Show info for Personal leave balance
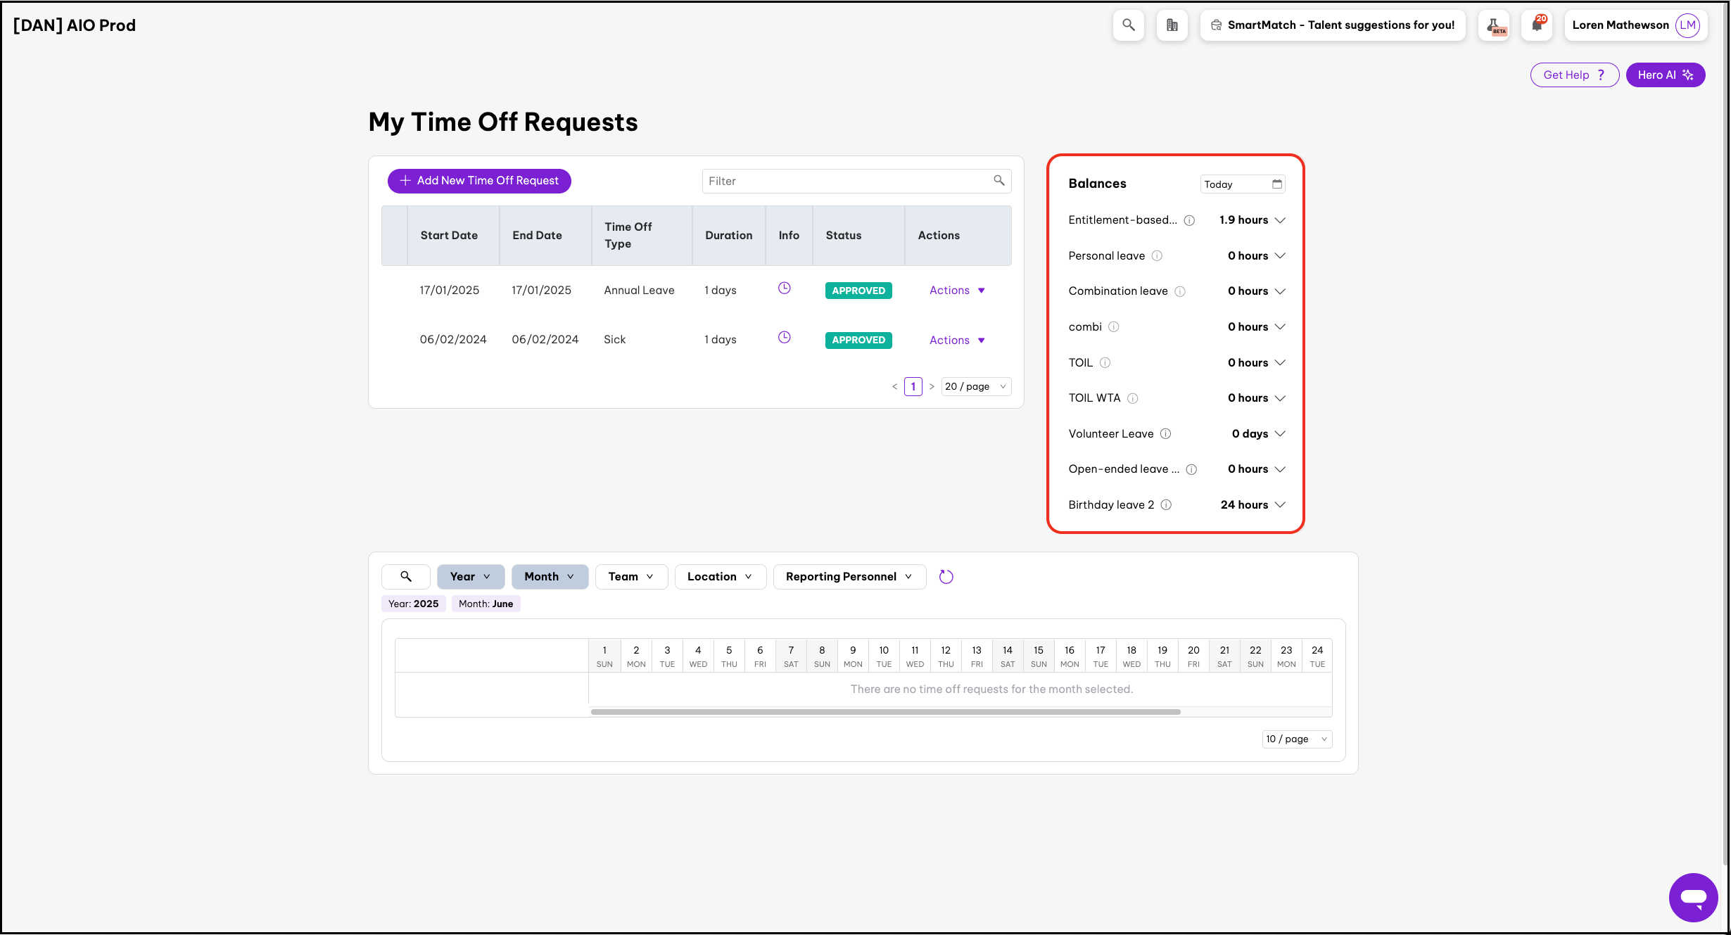 pos(1157,256)
